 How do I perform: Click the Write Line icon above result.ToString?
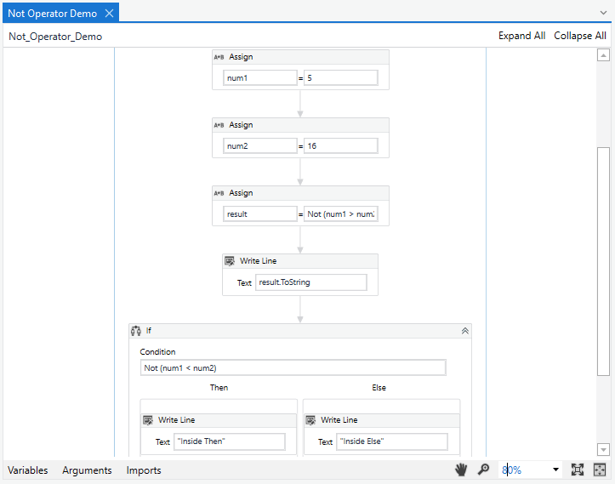[x=230, y=261]
